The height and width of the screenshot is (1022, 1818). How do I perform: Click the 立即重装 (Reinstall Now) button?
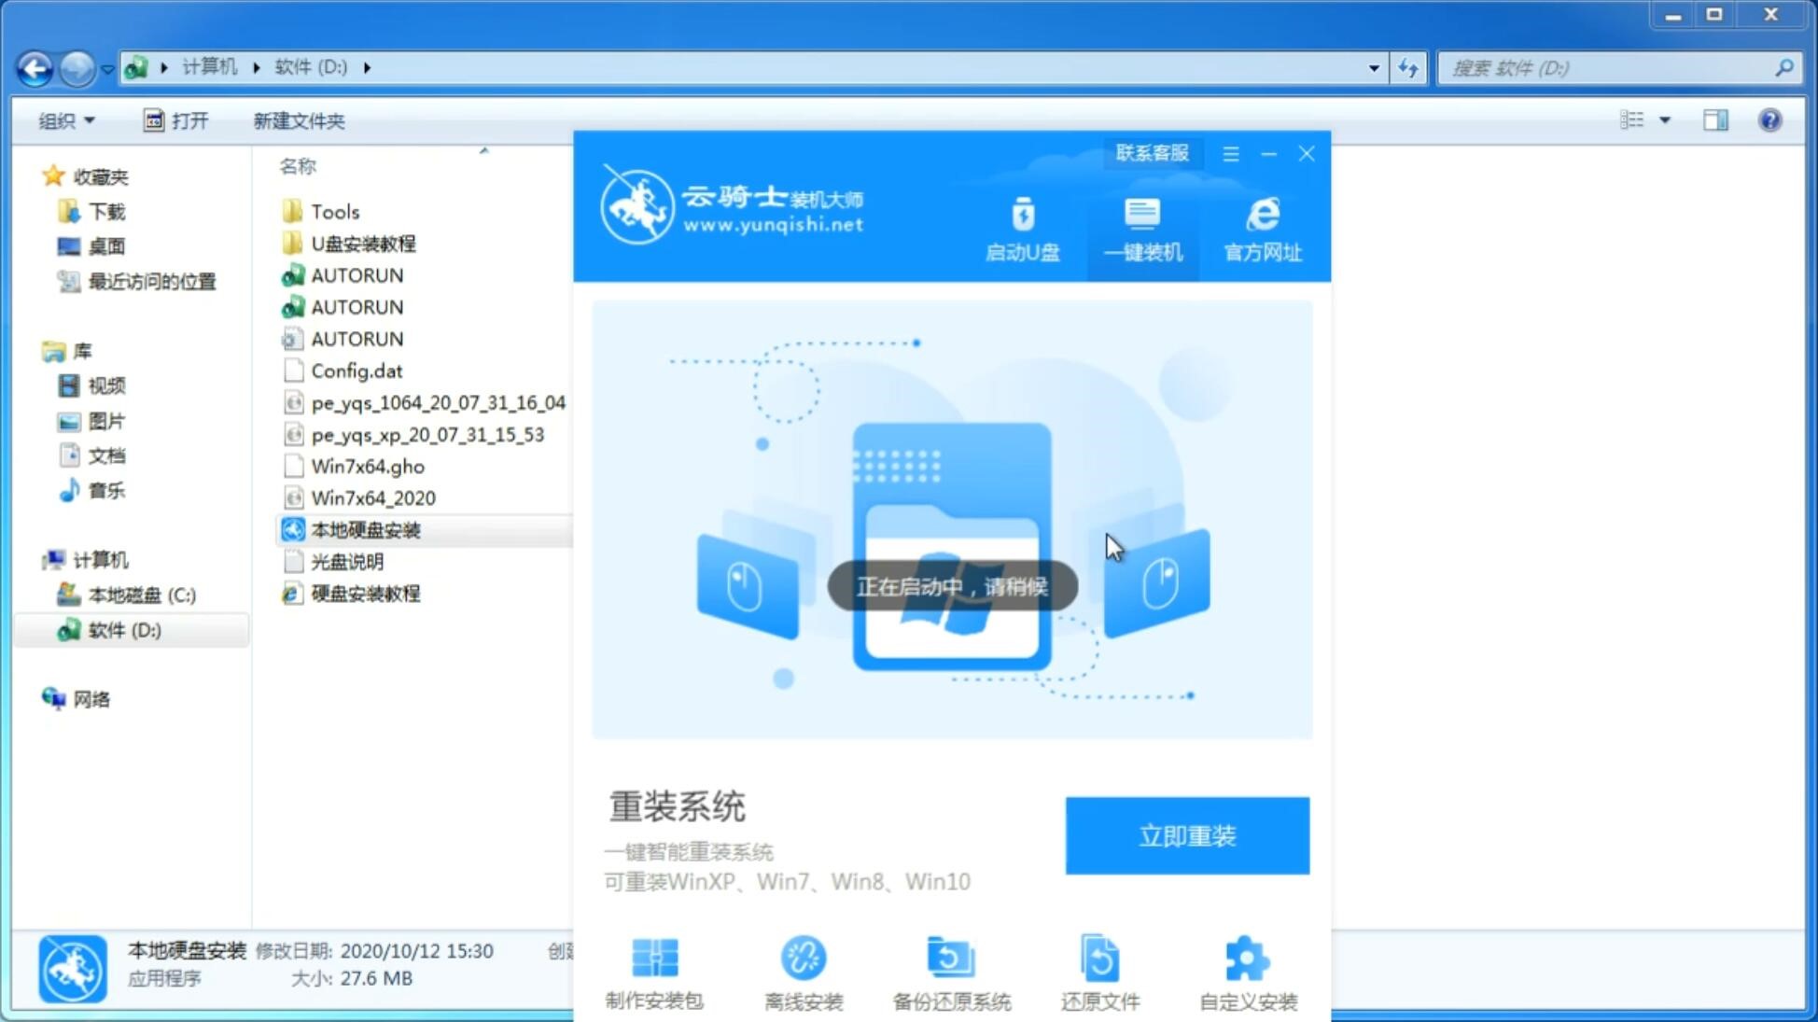[1186, 834]
